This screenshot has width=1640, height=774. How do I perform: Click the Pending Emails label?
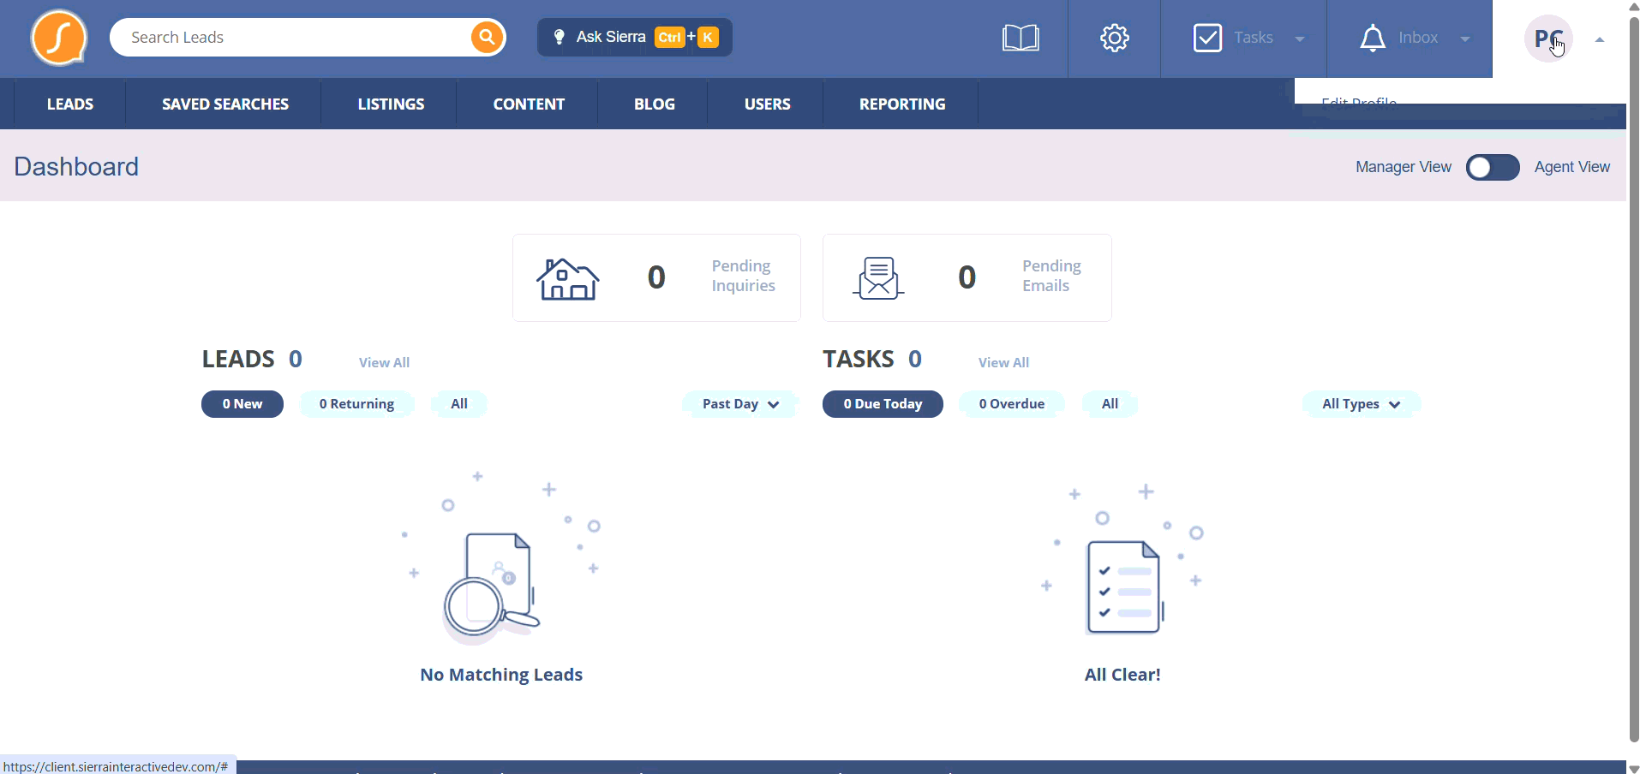tap(1051, 276)
